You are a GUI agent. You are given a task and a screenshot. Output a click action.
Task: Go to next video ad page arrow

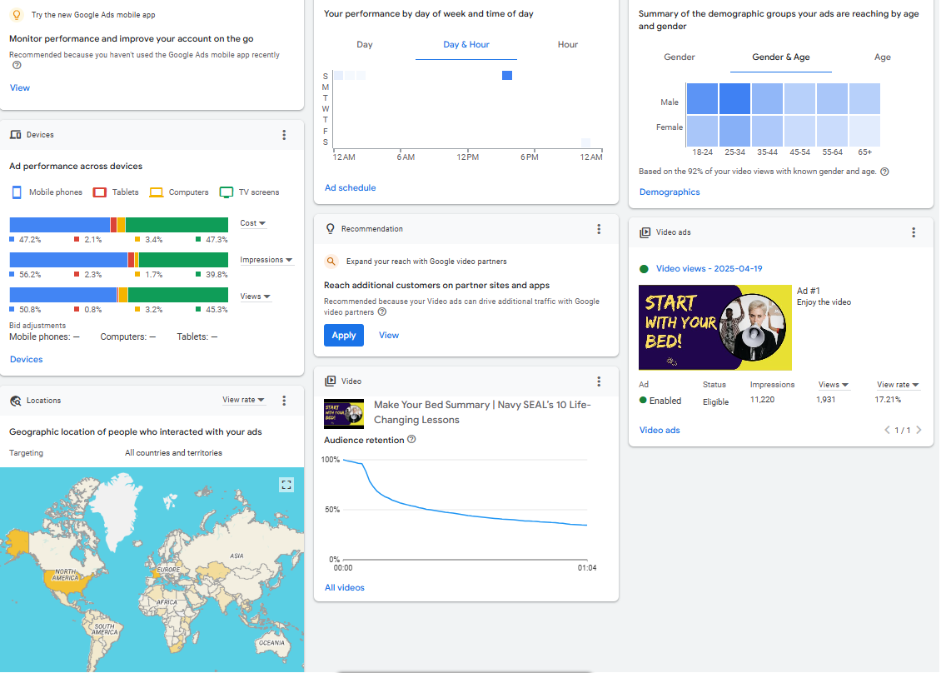pos(919,431)
